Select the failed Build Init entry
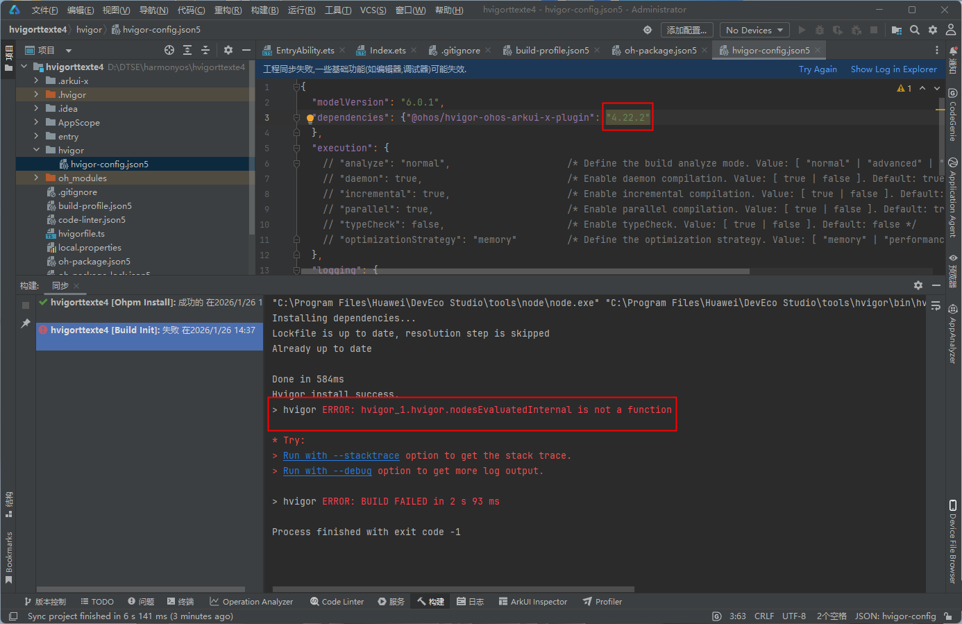Viewport: 962px width, 624px height. 149,330
